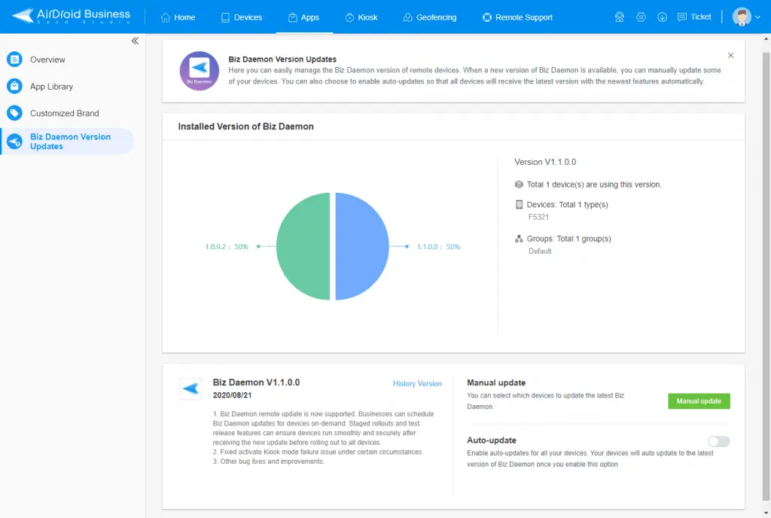Open the Overview sidebar icon
Screen dimensions: 771x518
[14, 59]
